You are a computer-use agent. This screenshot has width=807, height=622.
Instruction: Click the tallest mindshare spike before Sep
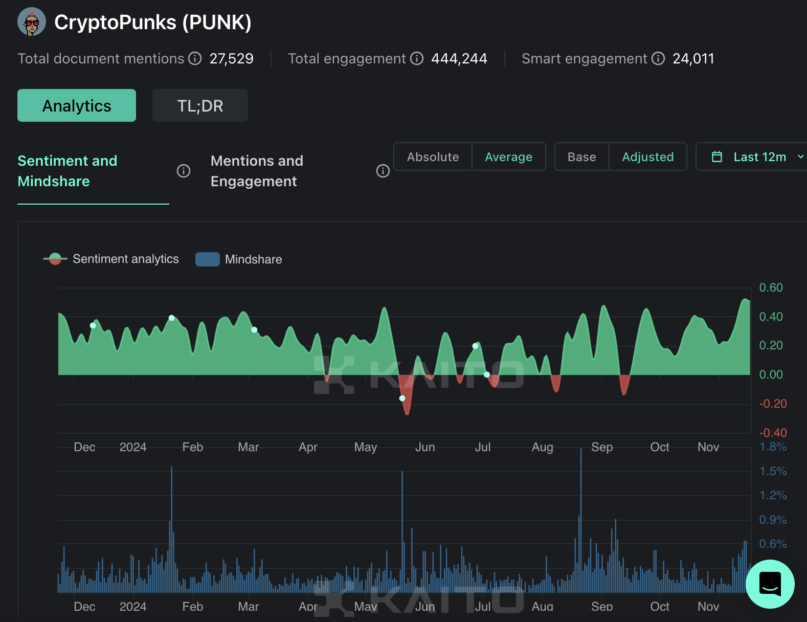[x=581, y=520]
